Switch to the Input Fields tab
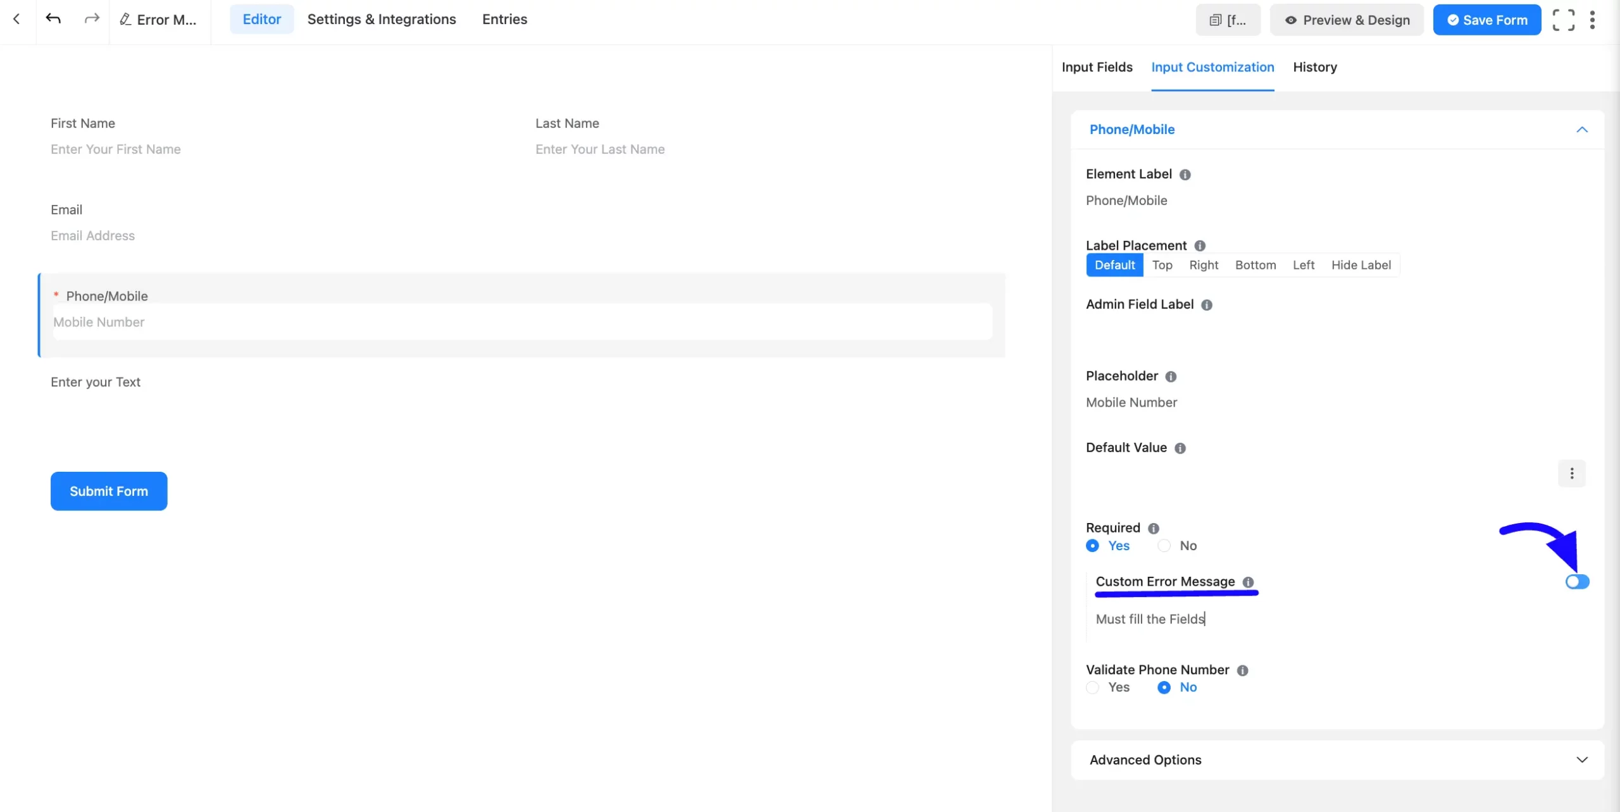The image size is (1620, 812). point(1097,67)
